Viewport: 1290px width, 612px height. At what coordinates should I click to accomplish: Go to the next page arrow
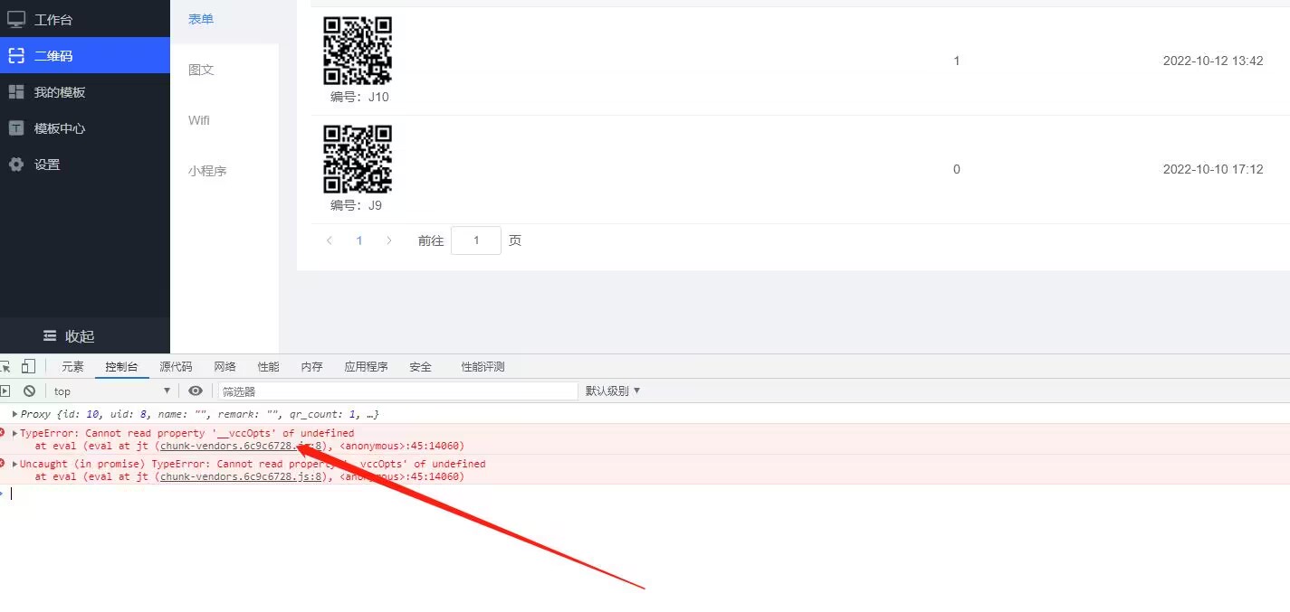point(389,240)
